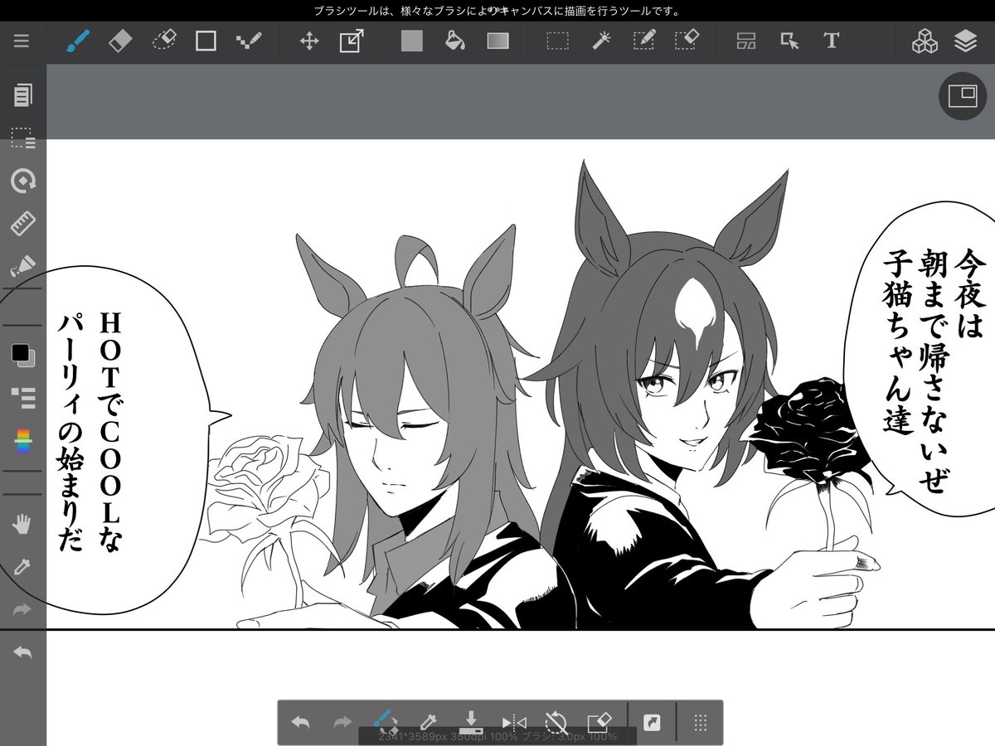This screenshot has width=995, height=746.
Task: Pick eyedropper in bottom shortcut bar
Action: click(428, 722)
